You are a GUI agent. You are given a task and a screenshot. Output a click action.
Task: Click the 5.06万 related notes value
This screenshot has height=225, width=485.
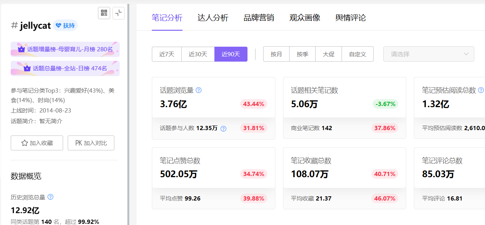pyautogui.click(x=304, y=104)
